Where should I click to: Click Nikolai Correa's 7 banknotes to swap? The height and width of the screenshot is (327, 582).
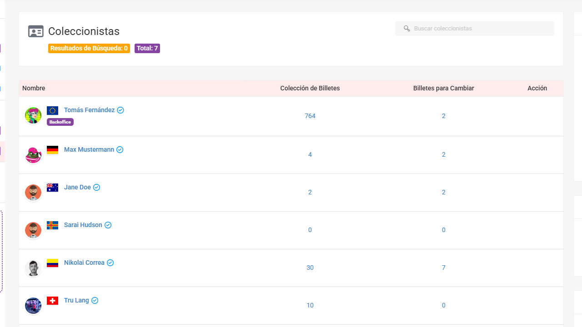coord(443,268)
